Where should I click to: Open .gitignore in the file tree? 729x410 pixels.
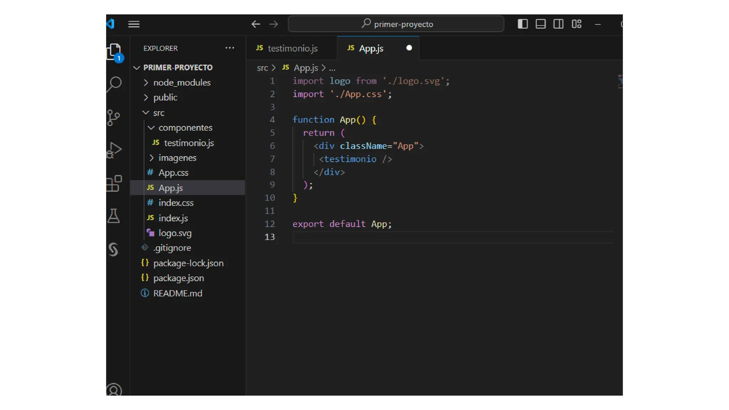click(188, 248)
